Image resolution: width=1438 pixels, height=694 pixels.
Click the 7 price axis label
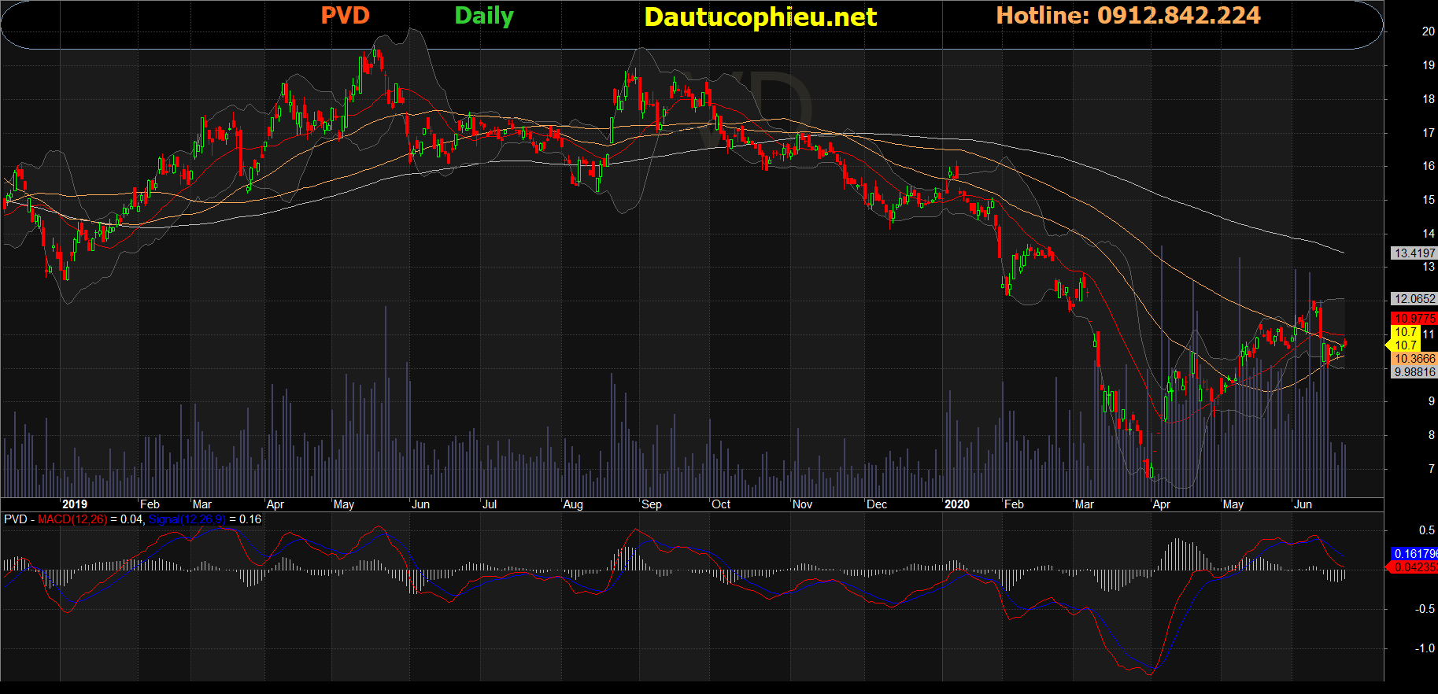[1431, 469]
